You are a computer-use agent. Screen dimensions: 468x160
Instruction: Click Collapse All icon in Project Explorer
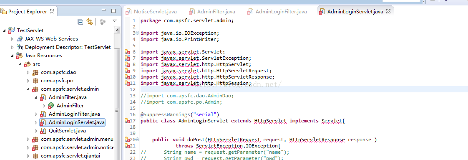(80, 22)
